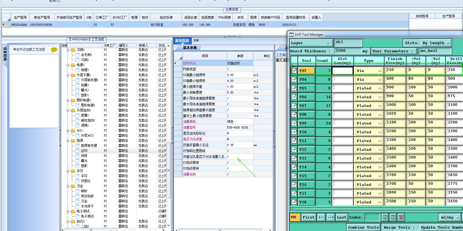Click the plus icon beside tool T07
Screen dimensions: 463x231
coord(294,106)
